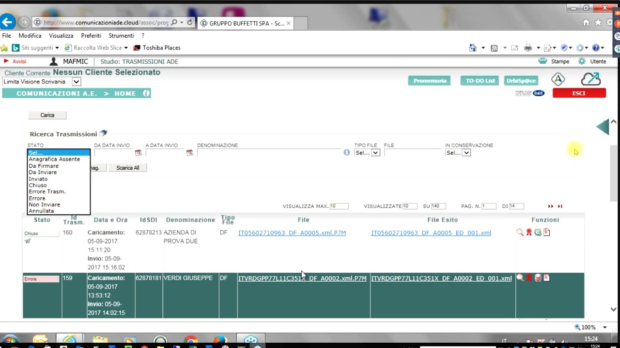
Task: Click the RSS feeds icon in the command bar
Action: 494,48
